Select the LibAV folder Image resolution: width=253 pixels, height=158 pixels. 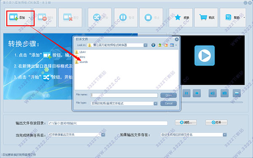pyautogui.click(x=81, y=52)
